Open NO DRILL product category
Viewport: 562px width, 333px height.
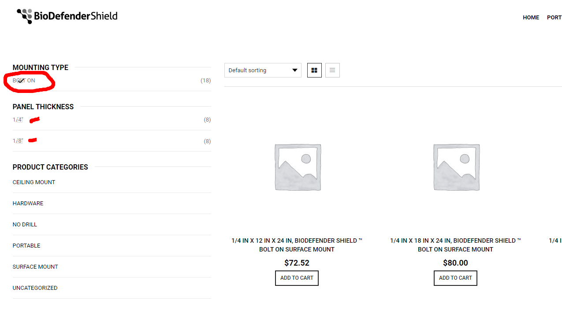[25, 225]
